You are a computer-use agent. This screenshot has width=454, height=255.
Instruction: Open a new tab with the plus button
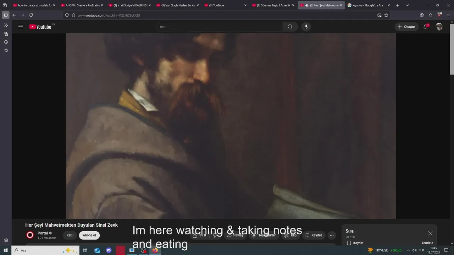pyautogui.click(x=398, y=5)
